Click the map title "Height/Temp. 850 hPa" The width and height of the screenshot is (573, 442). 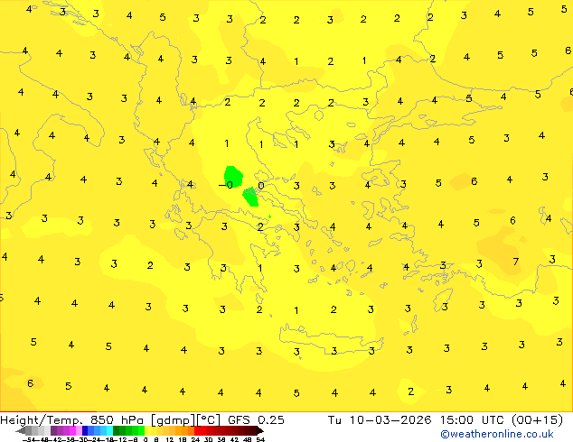[72, 420]
